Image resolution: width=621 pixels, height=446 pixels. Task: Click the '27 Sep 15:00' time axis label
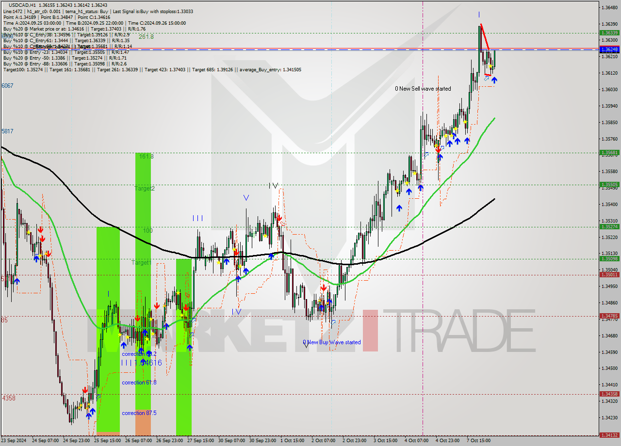point(201,441)
